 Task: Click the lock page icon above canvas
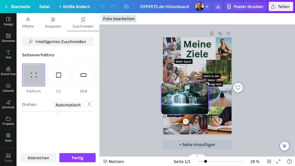pyautogui.click(x=212, y=34)
